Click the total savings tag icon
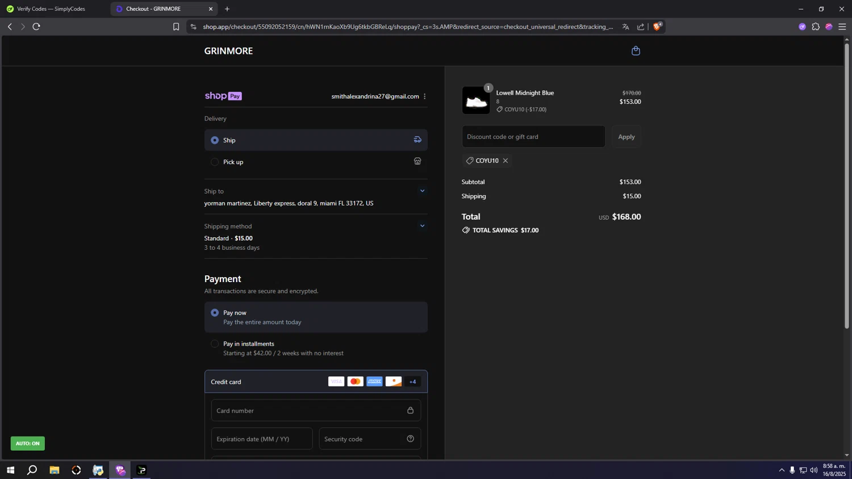This screenshot has width=852, height=479. click(x=466, y=230)
